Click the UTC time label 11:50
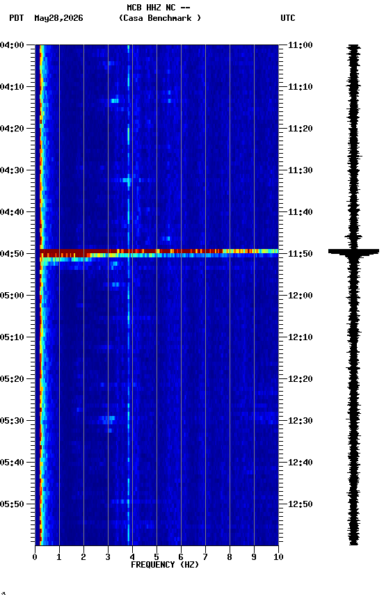The image size is (384, 601). click(301, 254)
